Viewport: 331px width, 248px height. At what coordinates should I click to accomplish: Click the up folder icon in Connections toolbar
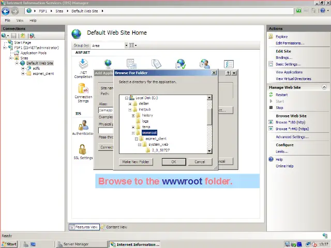[x=23, y=36]
